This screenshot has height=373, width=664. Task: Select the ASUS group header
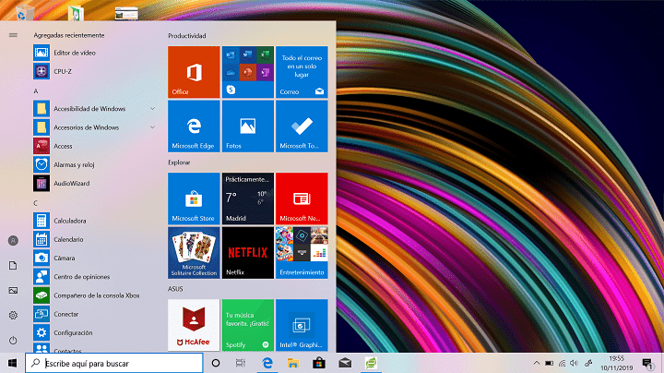(175, 289)
